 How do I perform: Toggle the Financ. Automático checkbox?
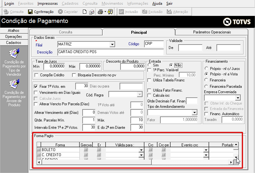click(206, 114)
